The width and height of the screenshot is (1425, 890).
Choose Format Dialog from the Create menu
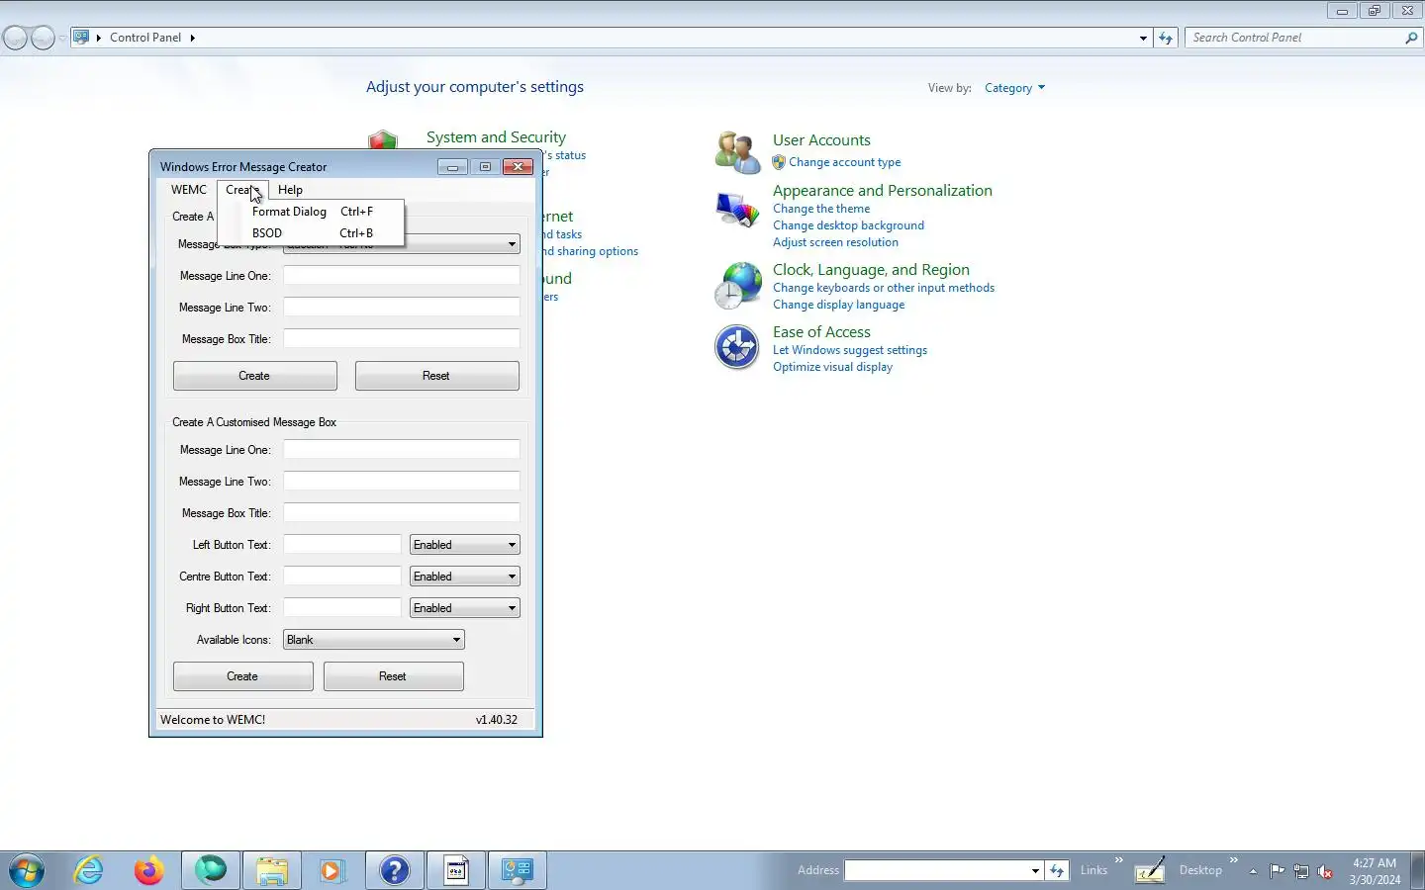click(311, 212)
